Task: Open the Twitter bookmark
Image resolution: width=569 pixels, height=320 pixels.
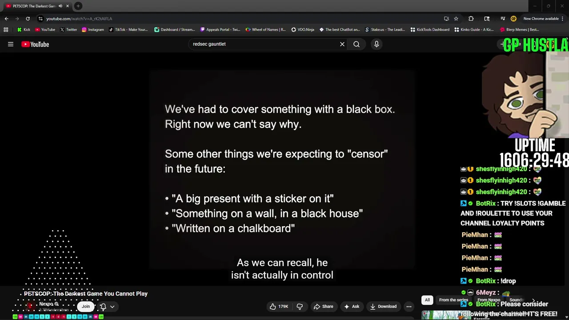Action: 68,30
